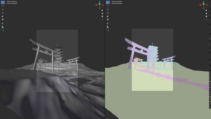
Task: Switch to the View sidebar tab
Action: click(210, 16)
